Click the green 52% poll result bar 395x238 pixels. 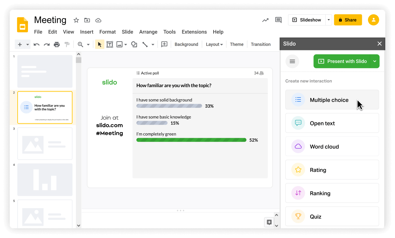pos(191,140)
